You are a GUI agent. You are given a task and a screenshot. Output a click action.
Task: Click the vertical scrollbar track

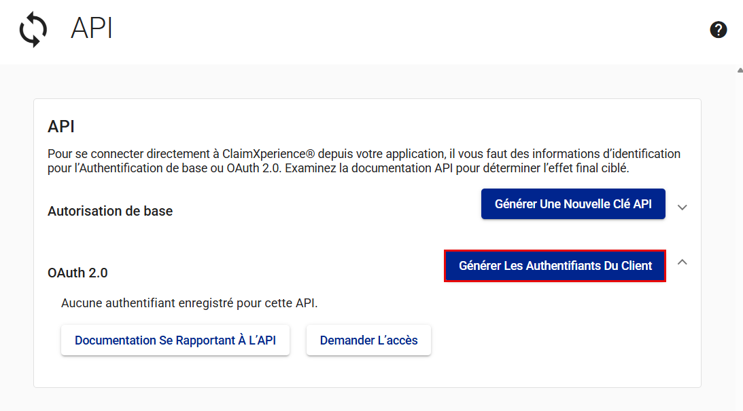coord(740,237)
